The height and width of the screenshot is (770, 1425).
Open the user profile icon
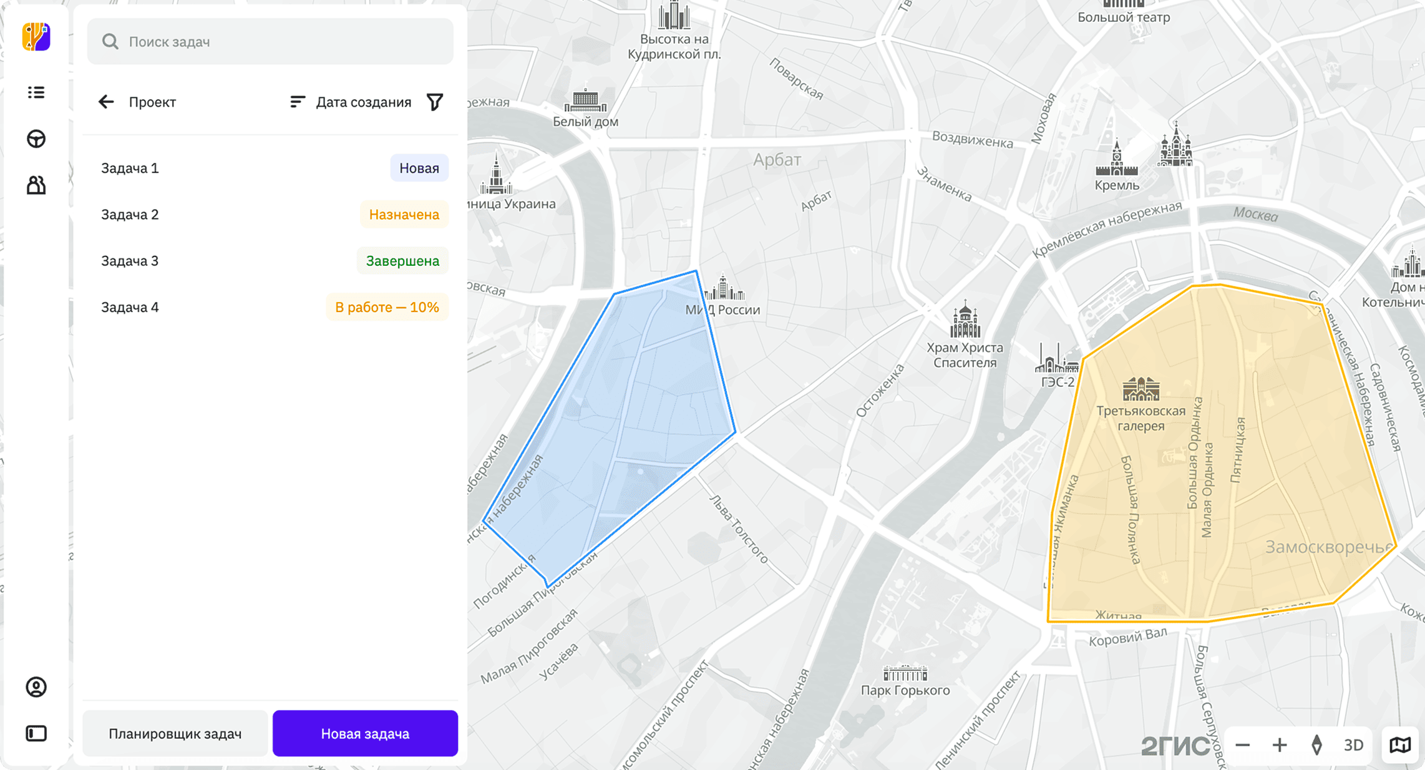pos(36,687)
